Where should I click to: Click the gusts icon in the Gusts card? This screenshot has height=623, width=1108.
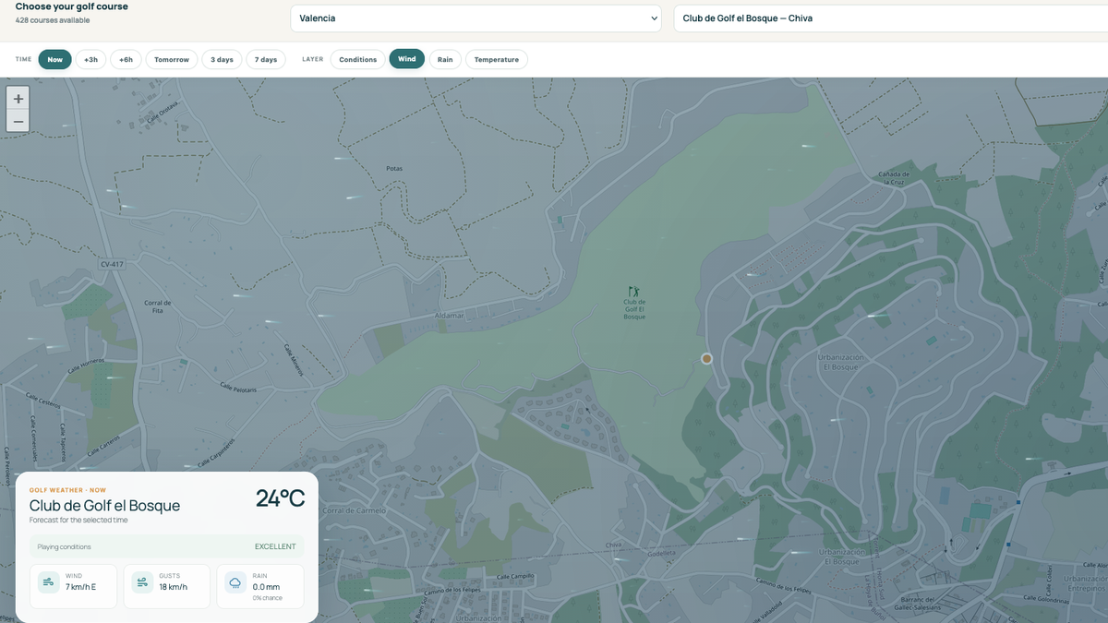click(x=141, y=582)
